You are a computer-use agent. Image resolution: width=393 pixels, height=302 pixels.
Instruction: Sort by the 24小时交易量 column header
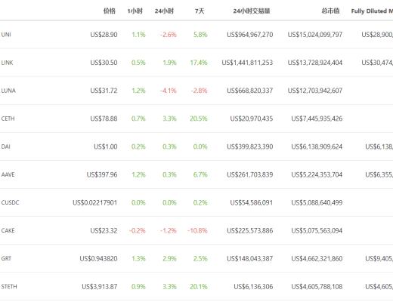[x=252, y=11]
